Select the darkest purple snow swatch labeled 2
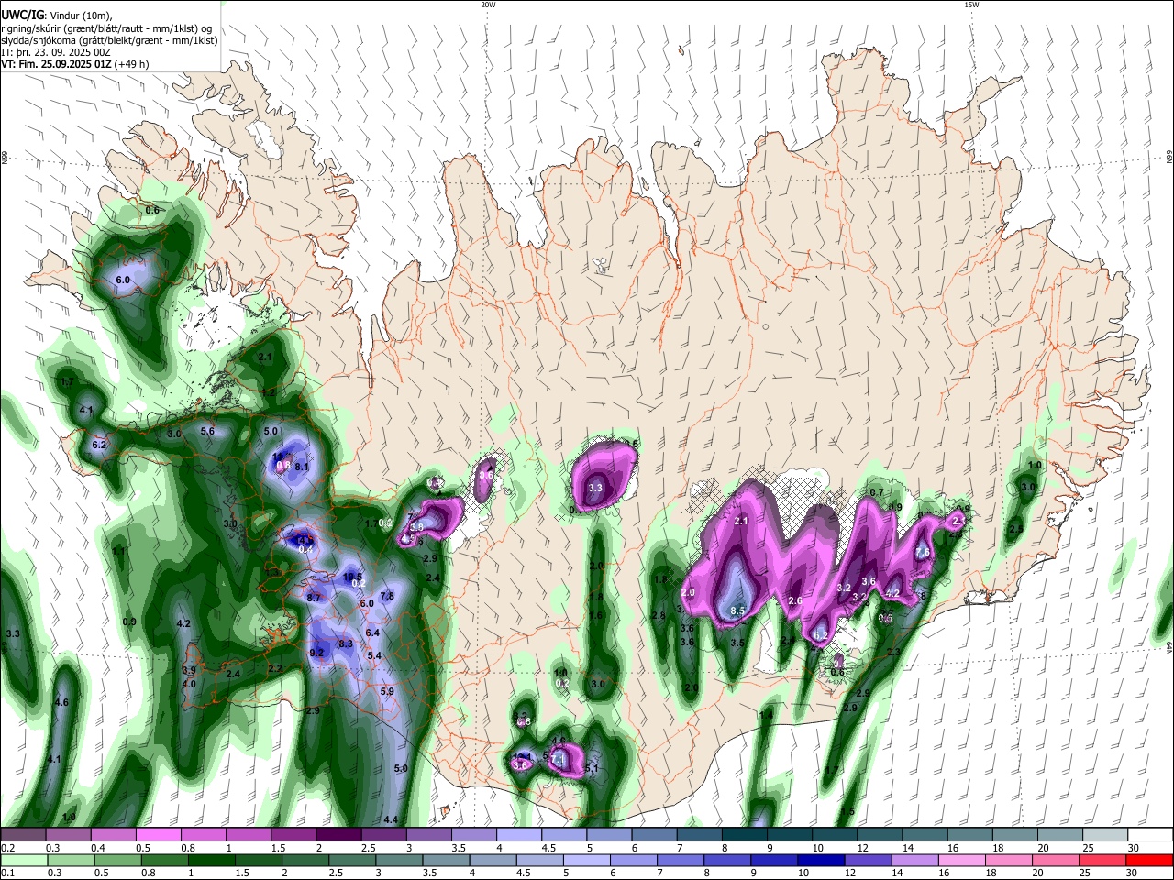Viewport: 1174px width, 880px height. (x=338, y=835)
